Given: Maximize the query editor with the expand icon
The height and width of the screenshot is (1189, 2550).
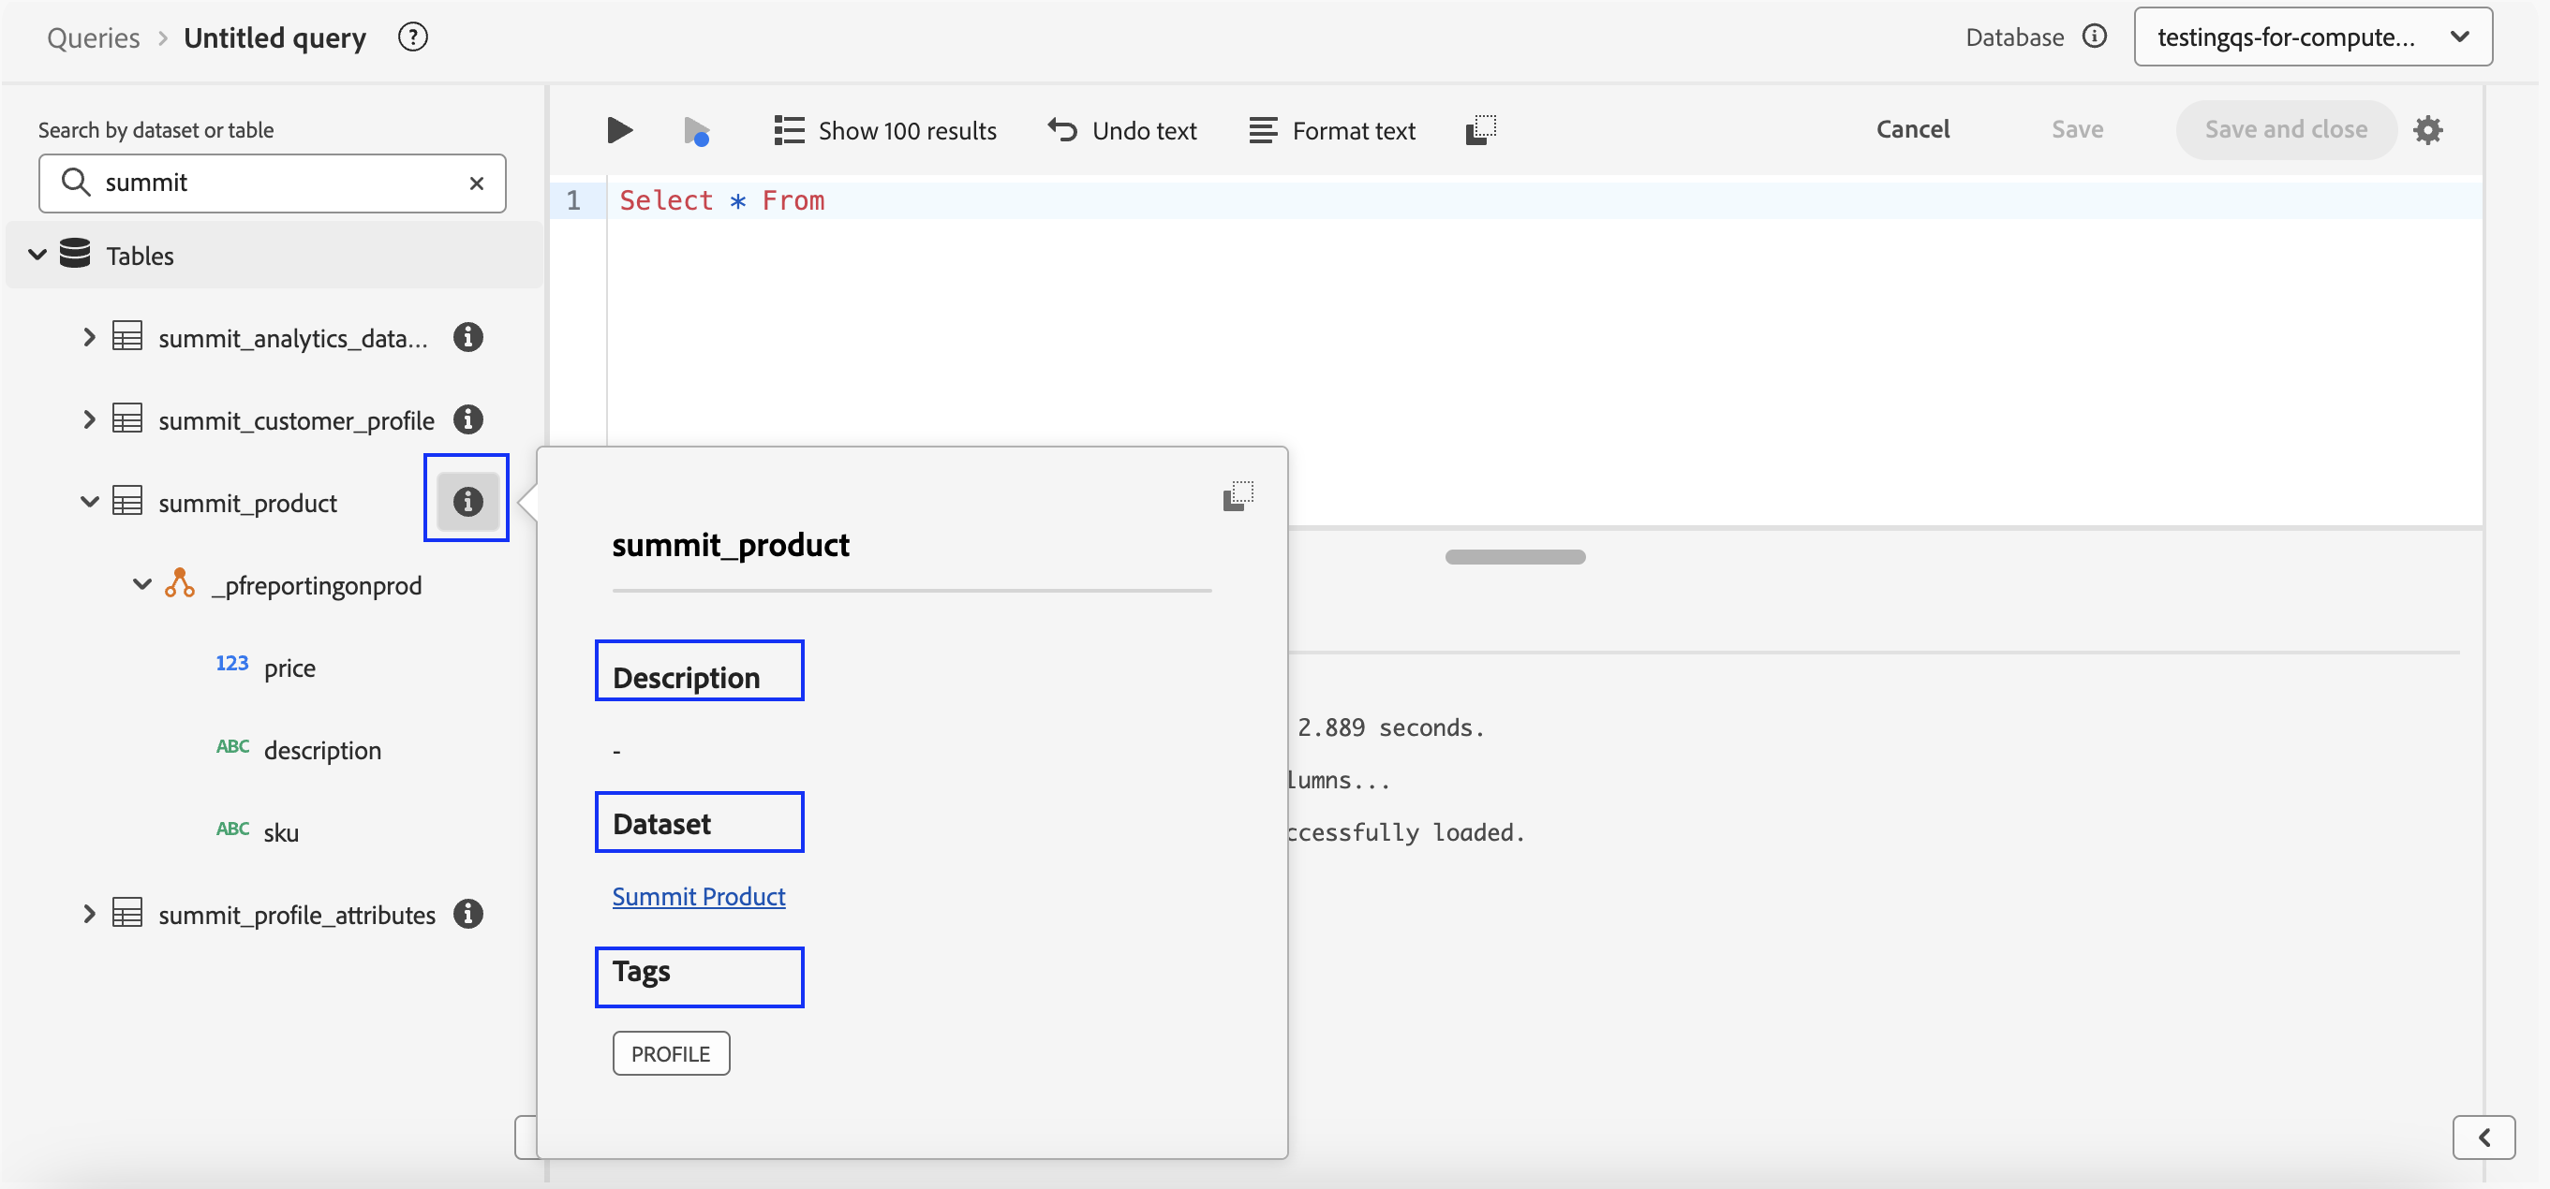Looking at the screenshot, I should (x=1481, y=128).
